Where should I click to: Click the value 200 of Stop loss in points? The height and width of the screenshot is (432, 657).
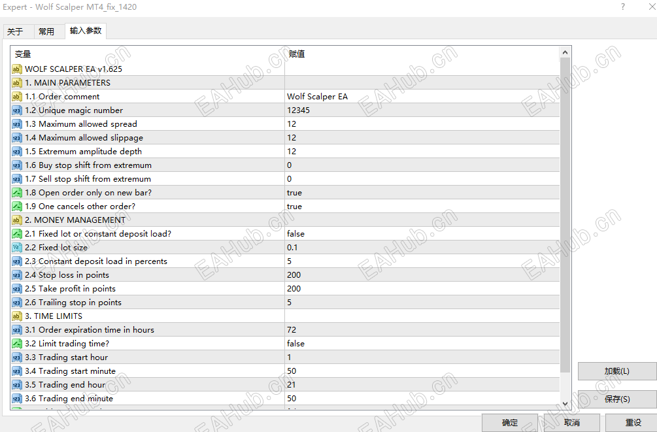coord(294,275)
